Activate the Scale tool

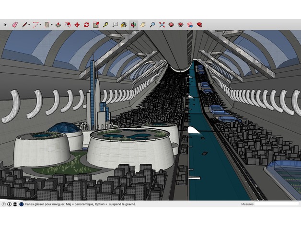[96, 24]
